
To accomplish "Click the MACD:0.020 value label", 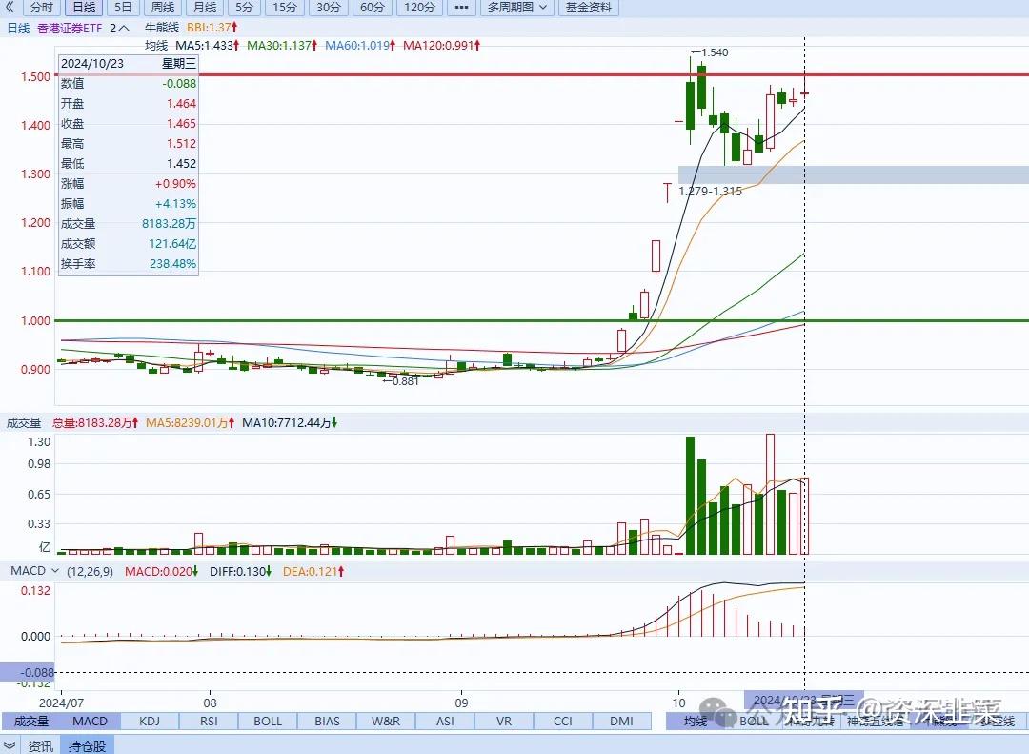I will click(158, 570).
